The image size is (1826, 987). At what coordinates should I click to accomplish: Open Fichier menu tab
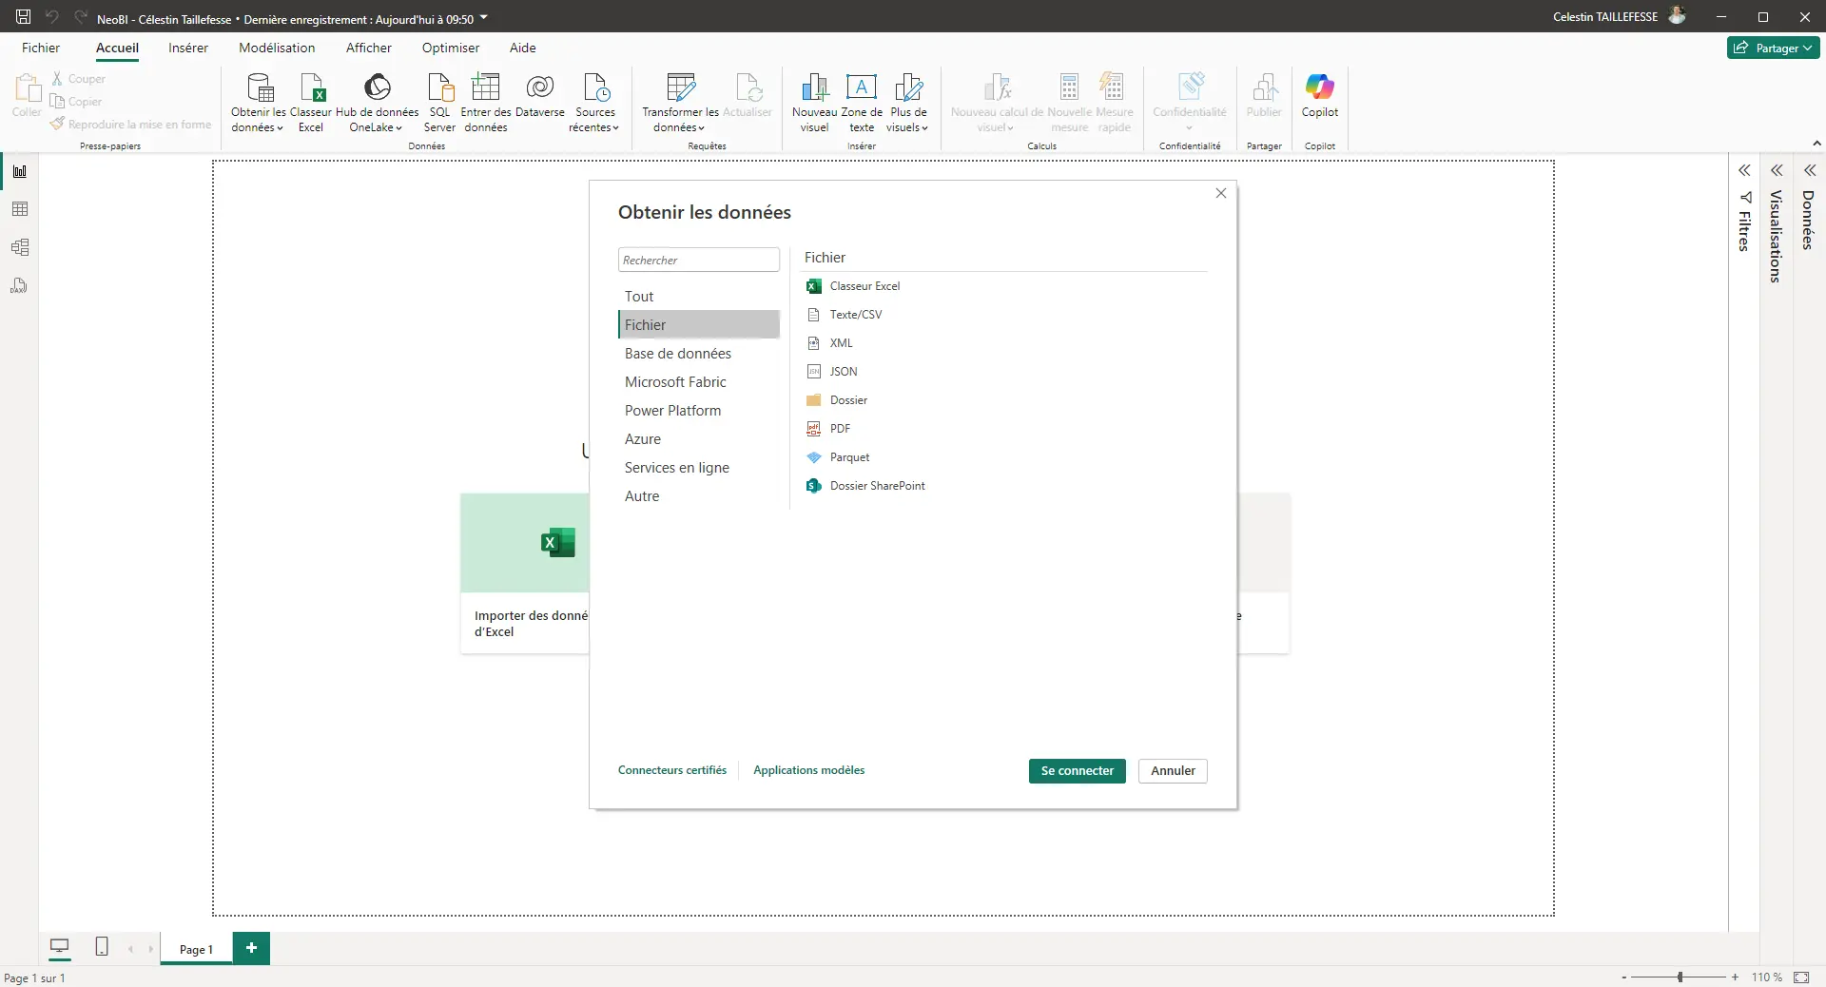tap(41, 48)
